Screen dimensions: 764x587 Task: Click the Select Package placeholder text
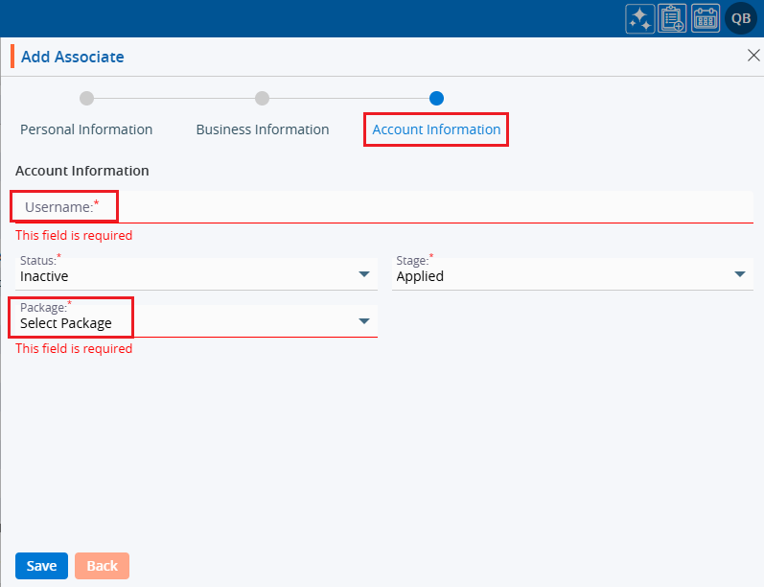click(66, 323)
